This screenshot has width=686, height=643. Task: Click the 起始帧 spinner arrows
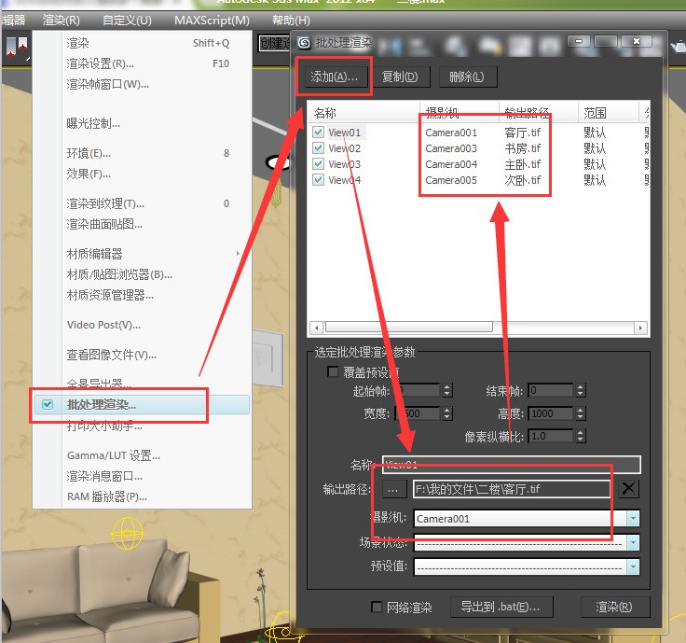(447, 390)
